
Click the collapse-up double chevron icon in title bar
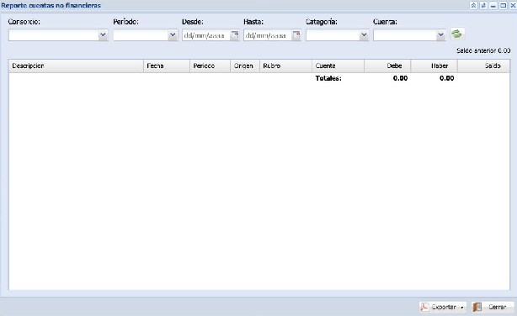(473, 5)
